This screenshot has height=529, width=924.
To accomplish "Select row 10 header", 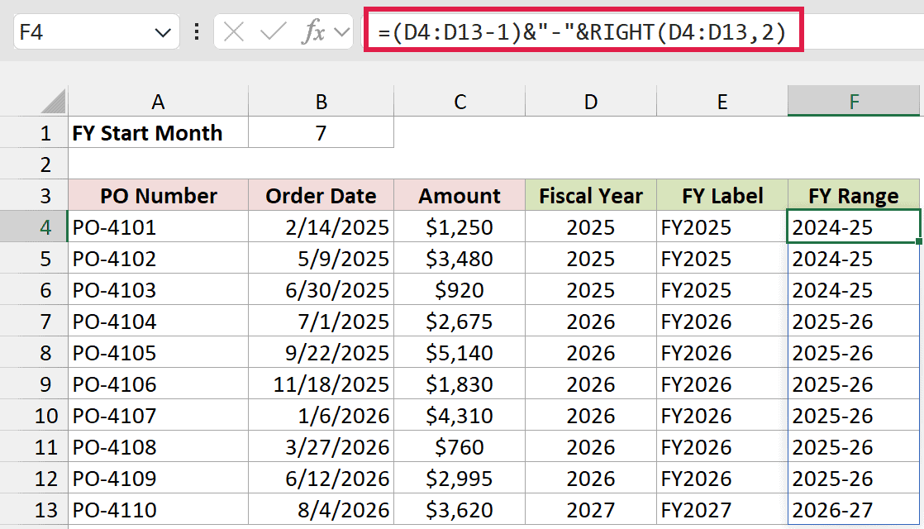I will tap(34, 415).
